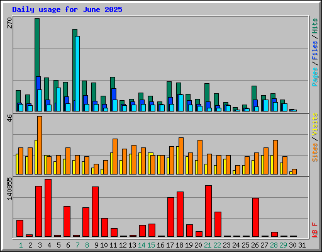The width and height of the screenshot is (322, 252).
Task: Click the orange visits bar for day 28
Action: [x=275, y=157]
